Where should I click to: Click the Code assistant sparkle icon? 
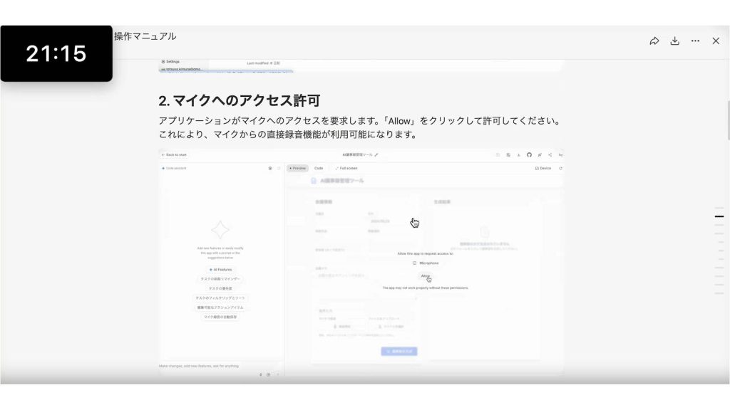click(163, 168)
